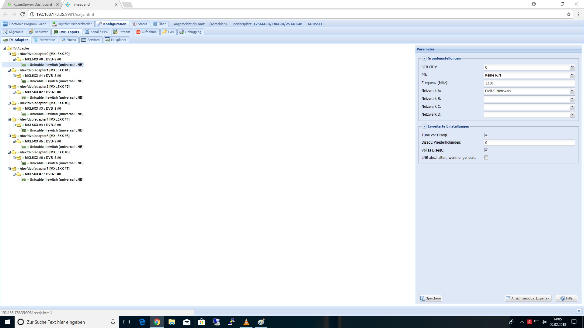Select the Allgemein configuration tab
The height and width of the screenshot is (328, 584).
click(x=13, y=32)
